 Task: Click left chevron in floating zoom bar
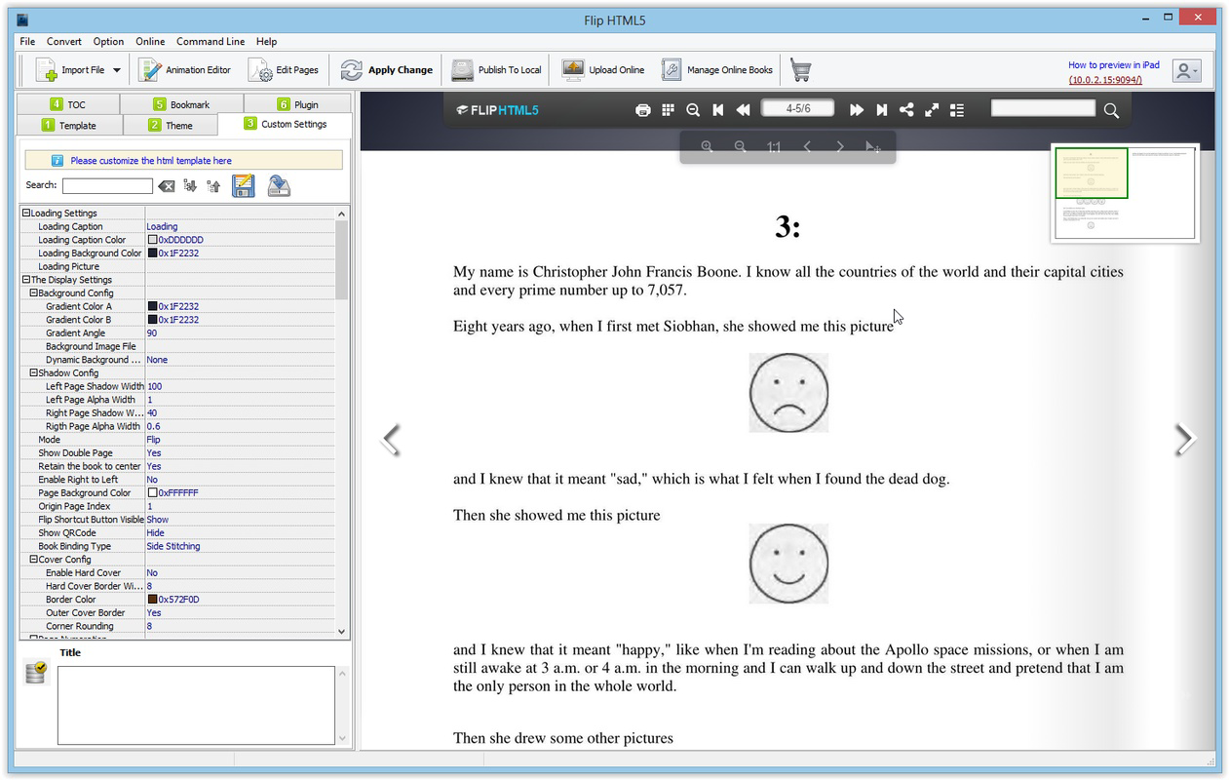[807, 147]
